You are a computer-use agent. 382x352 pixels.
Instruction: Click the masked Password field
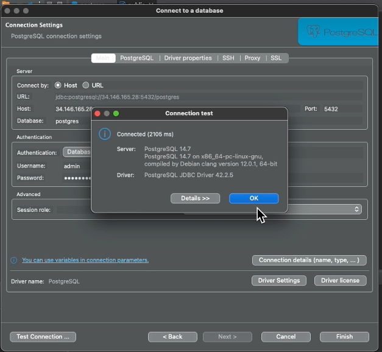(x=77, y=178)
